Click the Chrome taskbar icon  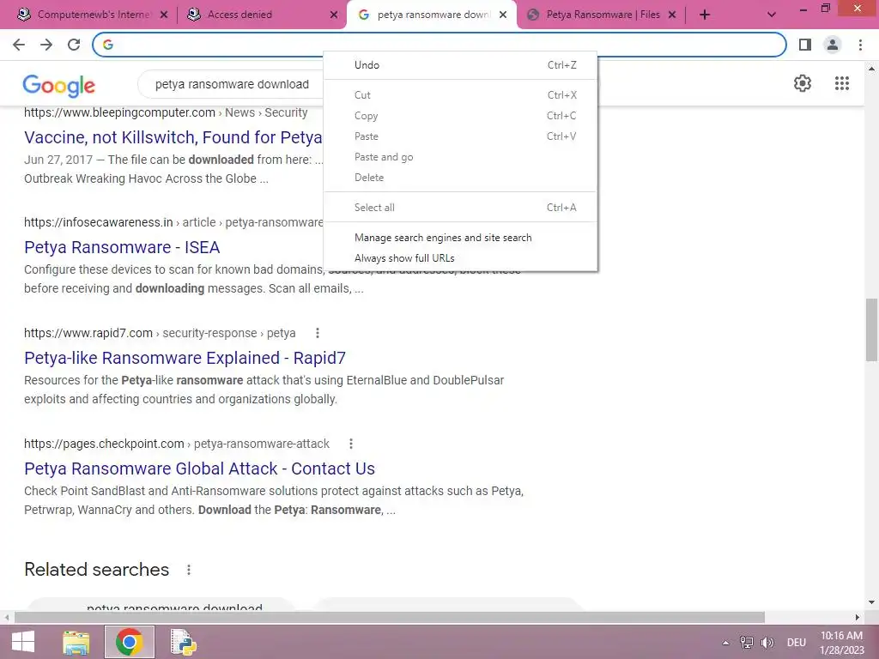pos(129,642)
